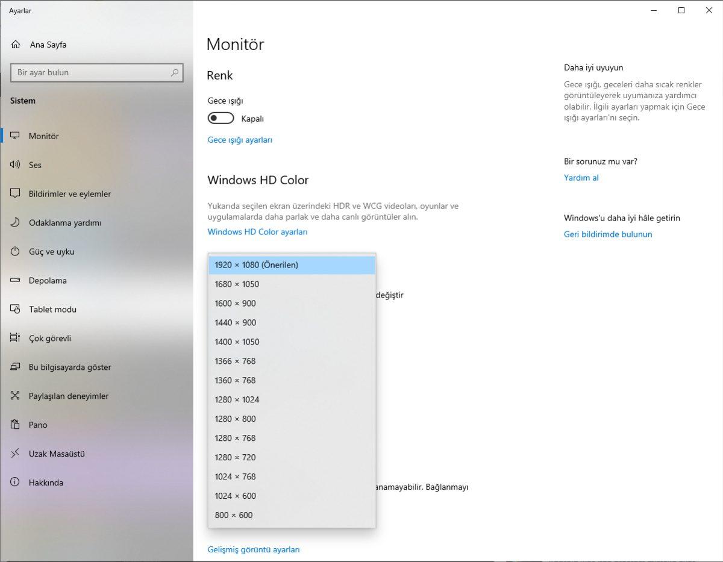Open Odaklanma yardımı via crescent icon
The height and width of the screenshot is (562, 723).
[14, 222]
